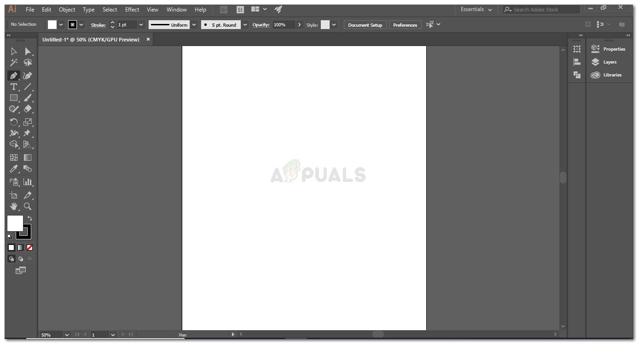Screen dimensions: 638x344
Task: Choose the Gradient tool
Action: tap(28, 157)
